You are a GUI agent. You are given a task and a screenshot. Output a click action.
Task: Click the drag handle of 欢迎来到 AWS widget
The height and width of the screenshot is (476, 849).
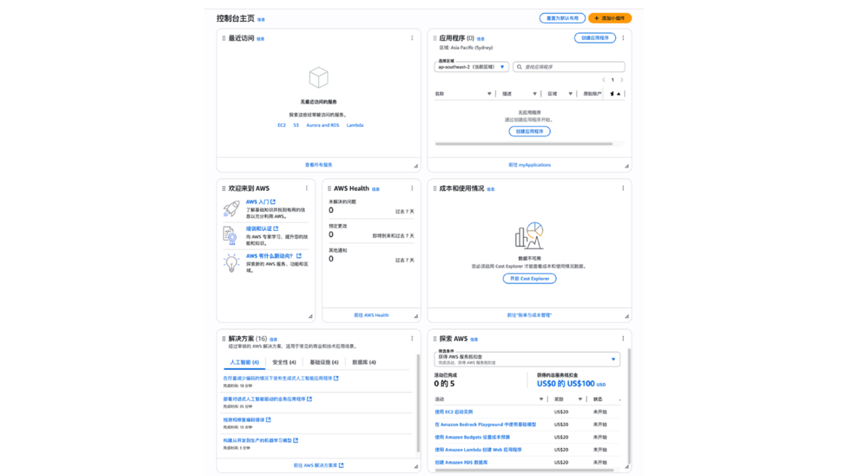click(223, 188)
